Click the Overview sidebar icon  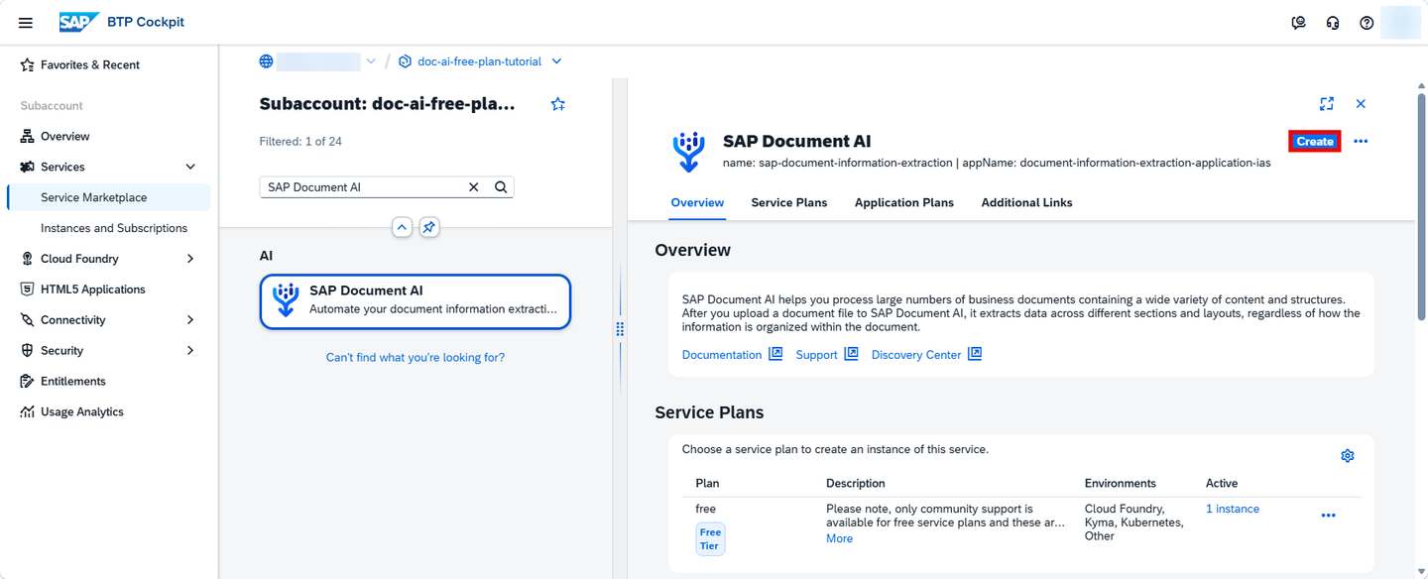pos(28,136)
